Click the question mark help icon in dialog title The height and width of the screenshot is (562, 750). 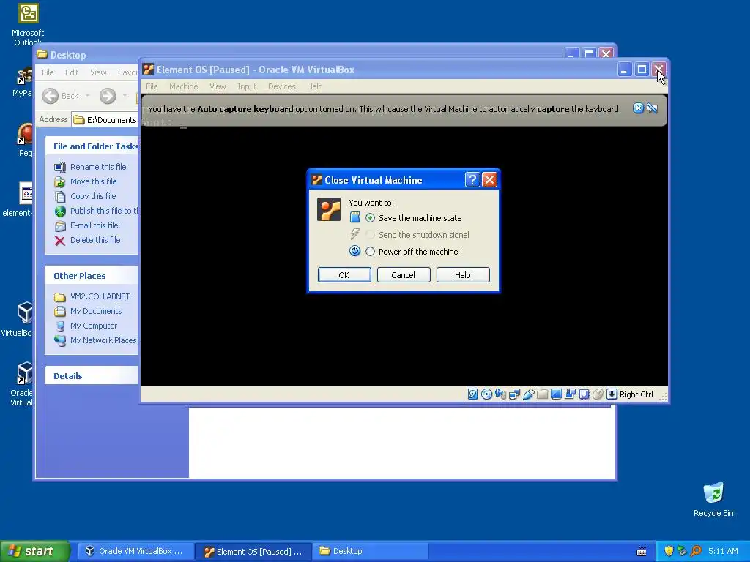(472, 180)
